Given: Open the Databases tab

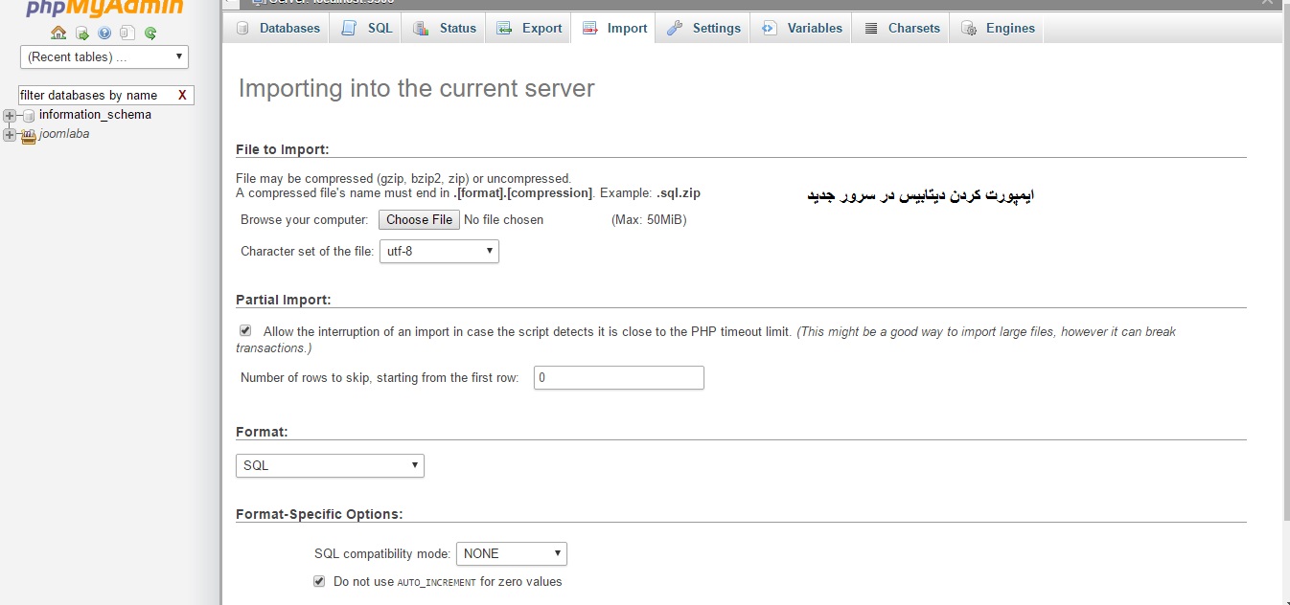Looking at the screenshot, I should [278, 28].
